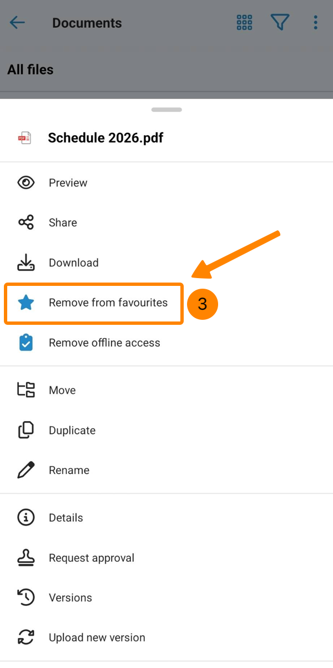Switch to grid view icon
This screenshot has width=333, height=668.
(x=244, y=23)
